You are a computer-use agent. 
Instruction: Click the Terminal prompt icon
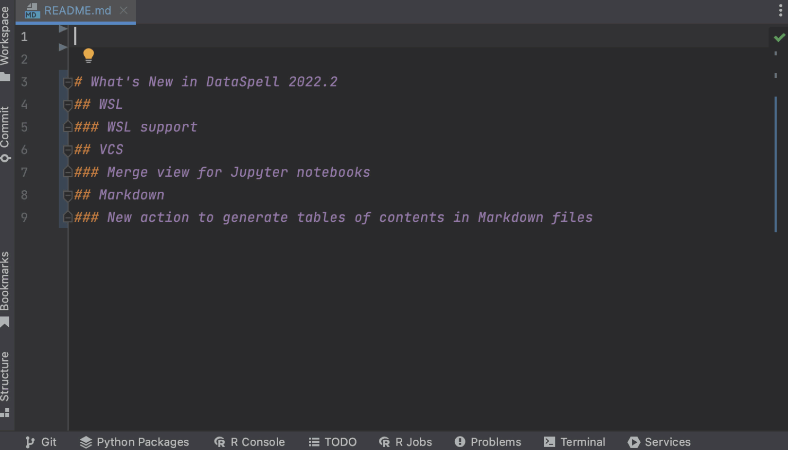pos(549,442)
